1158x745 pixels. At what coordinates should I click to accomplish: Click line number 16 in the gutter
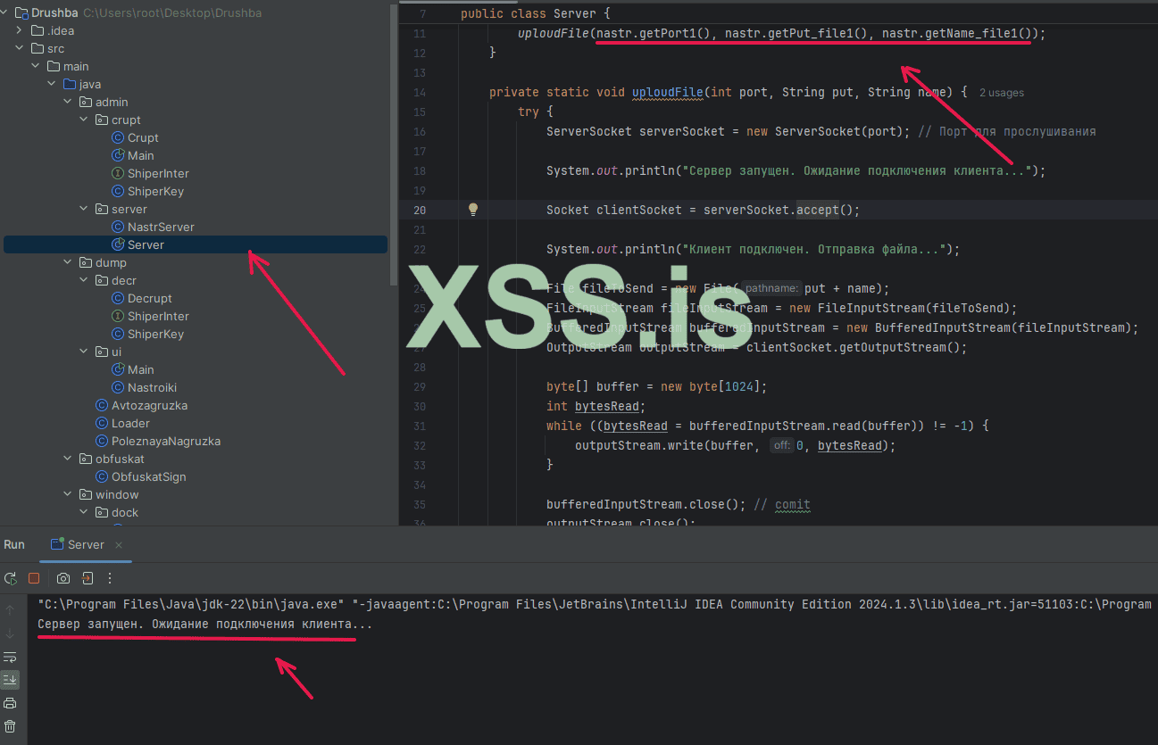[x=421, y=131]
